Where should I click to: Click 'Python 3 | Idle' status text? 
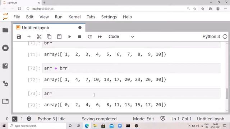click(x=51, y=119)
